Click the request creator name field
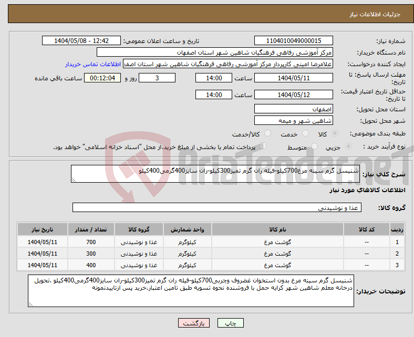 point(228,64)
